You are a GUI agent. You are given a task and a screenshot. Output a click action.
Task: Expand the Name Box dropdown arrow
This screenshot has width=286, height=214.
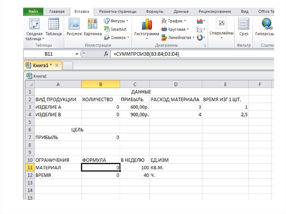[77, 54]
